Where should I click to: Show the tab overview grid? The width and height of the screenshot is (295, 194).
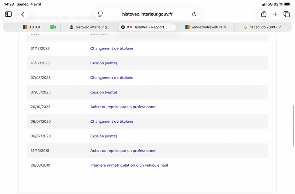click(287, 14)
